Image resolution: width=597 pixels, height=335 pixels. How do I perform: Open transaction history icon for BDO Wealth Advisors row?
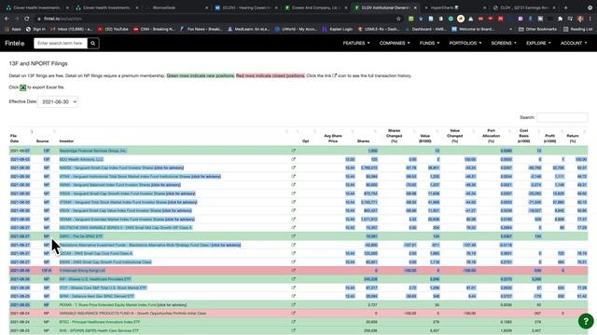click(293, 159)
